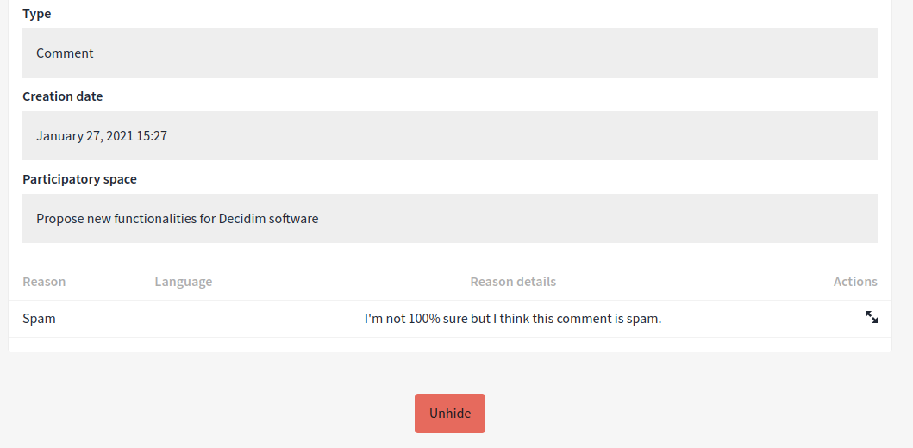Click the Participatory space label

80,179
